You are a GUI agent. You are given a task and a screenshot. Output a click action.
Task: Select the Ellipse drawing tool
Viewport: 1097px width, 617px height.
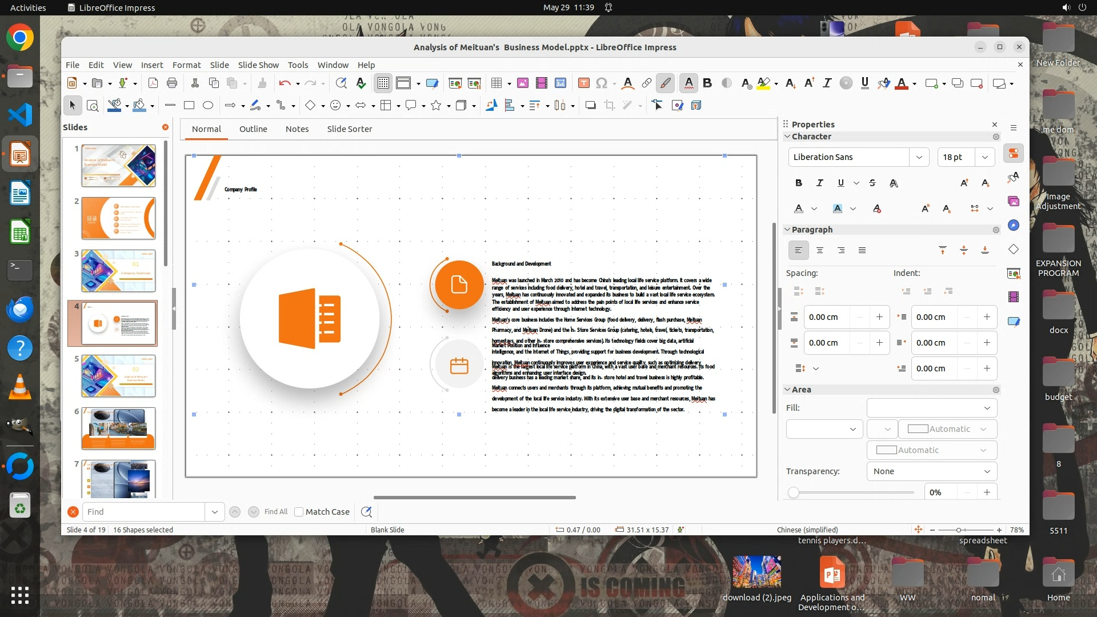pos(208,105)
